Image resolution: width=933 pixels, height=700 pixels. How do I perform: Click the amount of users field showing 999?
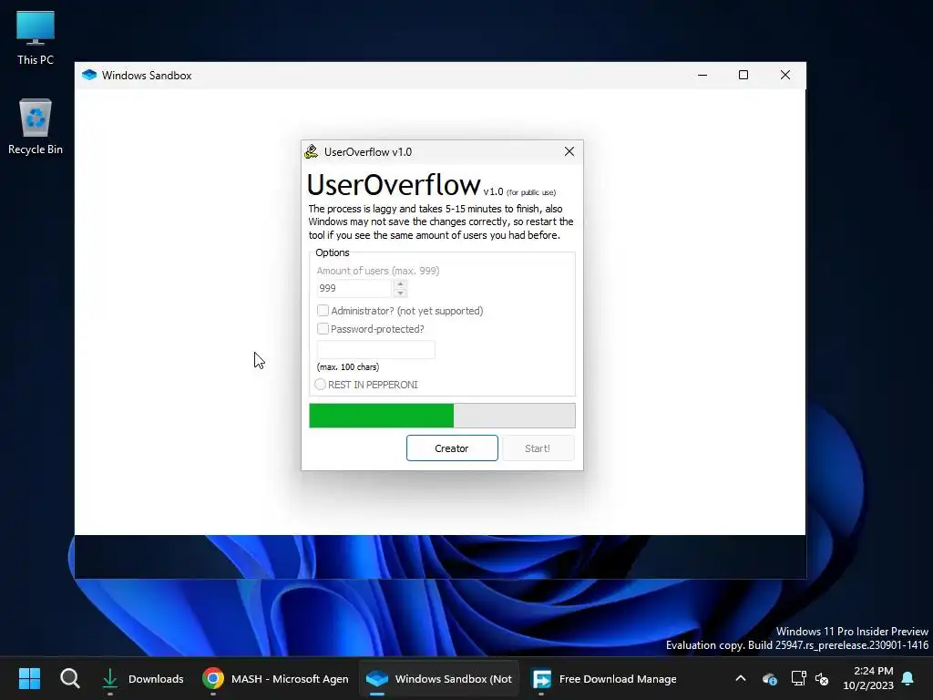pyautogui.click(x=354, y=288)
